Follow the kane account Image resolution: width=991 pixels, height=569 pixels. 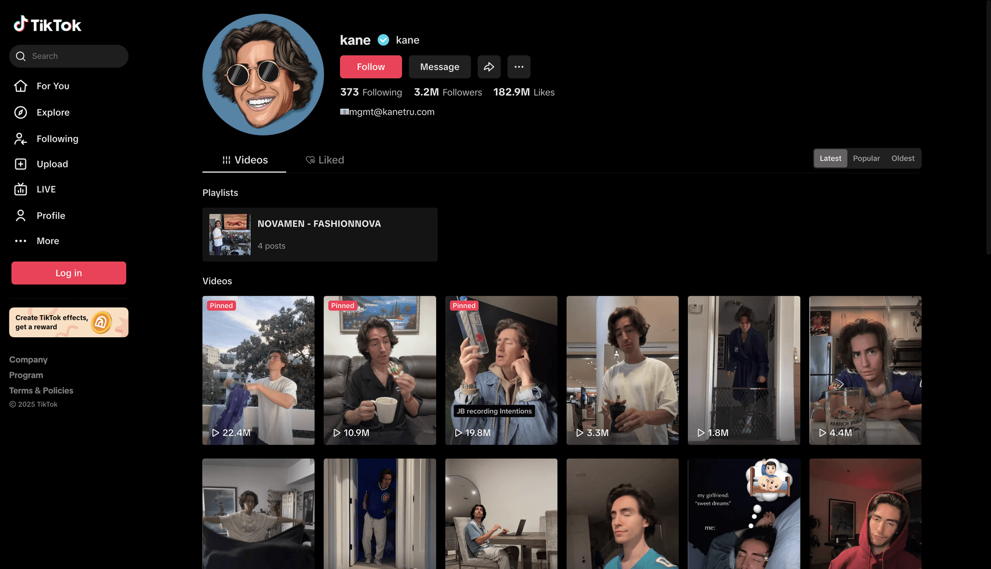(370, 67)
